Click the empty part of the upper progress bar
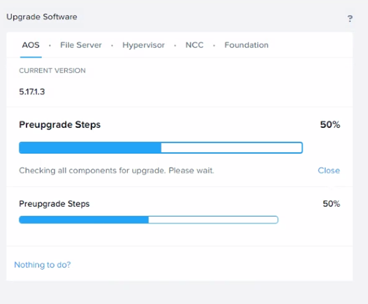This screenshot has height=304, width=368. point(231,148)
